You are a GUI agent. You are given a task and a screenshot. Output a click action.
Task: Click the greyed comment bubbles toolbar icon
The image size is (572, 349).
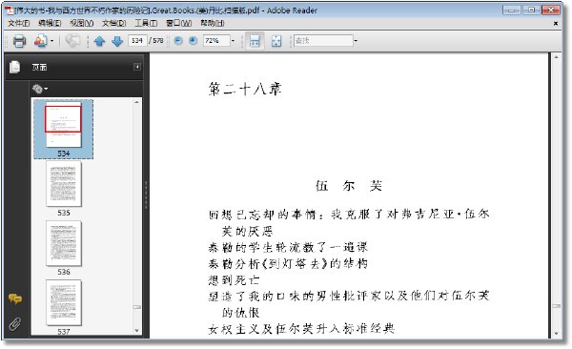pyautogui.click(x=73, y=40)
